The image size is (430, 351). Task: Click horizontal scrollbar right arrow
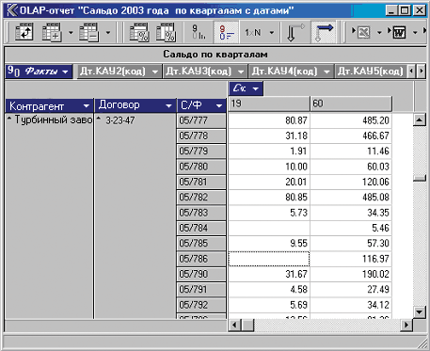(x=406, y=325)
